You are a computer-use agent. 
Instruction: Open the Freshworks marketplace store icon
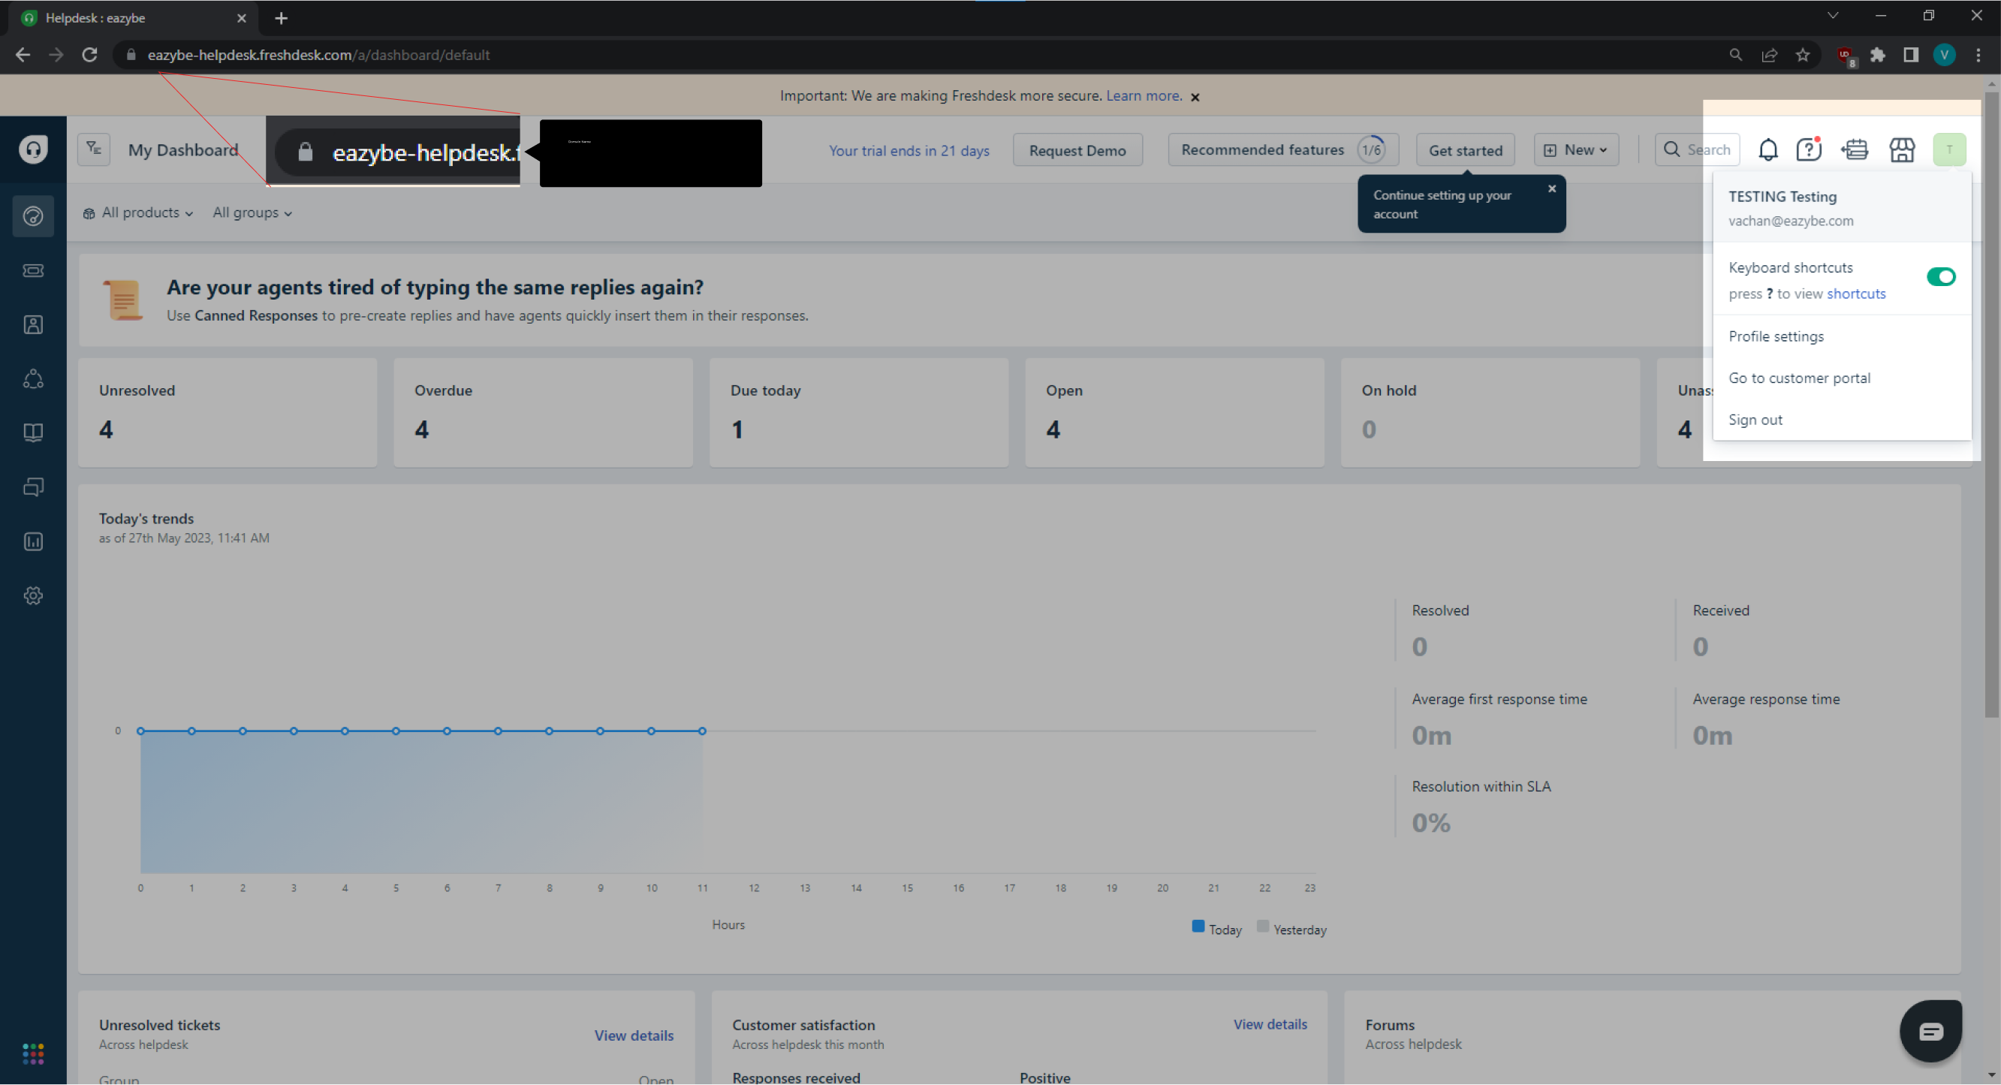1902,149
